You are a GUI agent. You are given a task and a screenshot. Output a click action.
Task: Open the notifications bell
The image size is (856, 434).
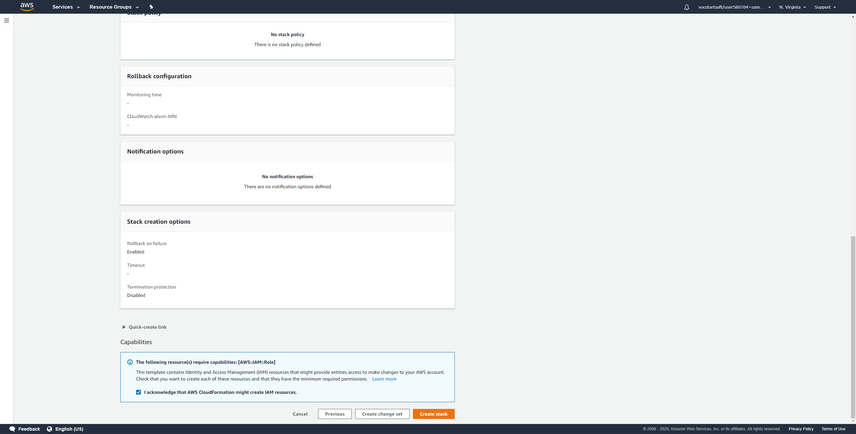tap(686, 7)
